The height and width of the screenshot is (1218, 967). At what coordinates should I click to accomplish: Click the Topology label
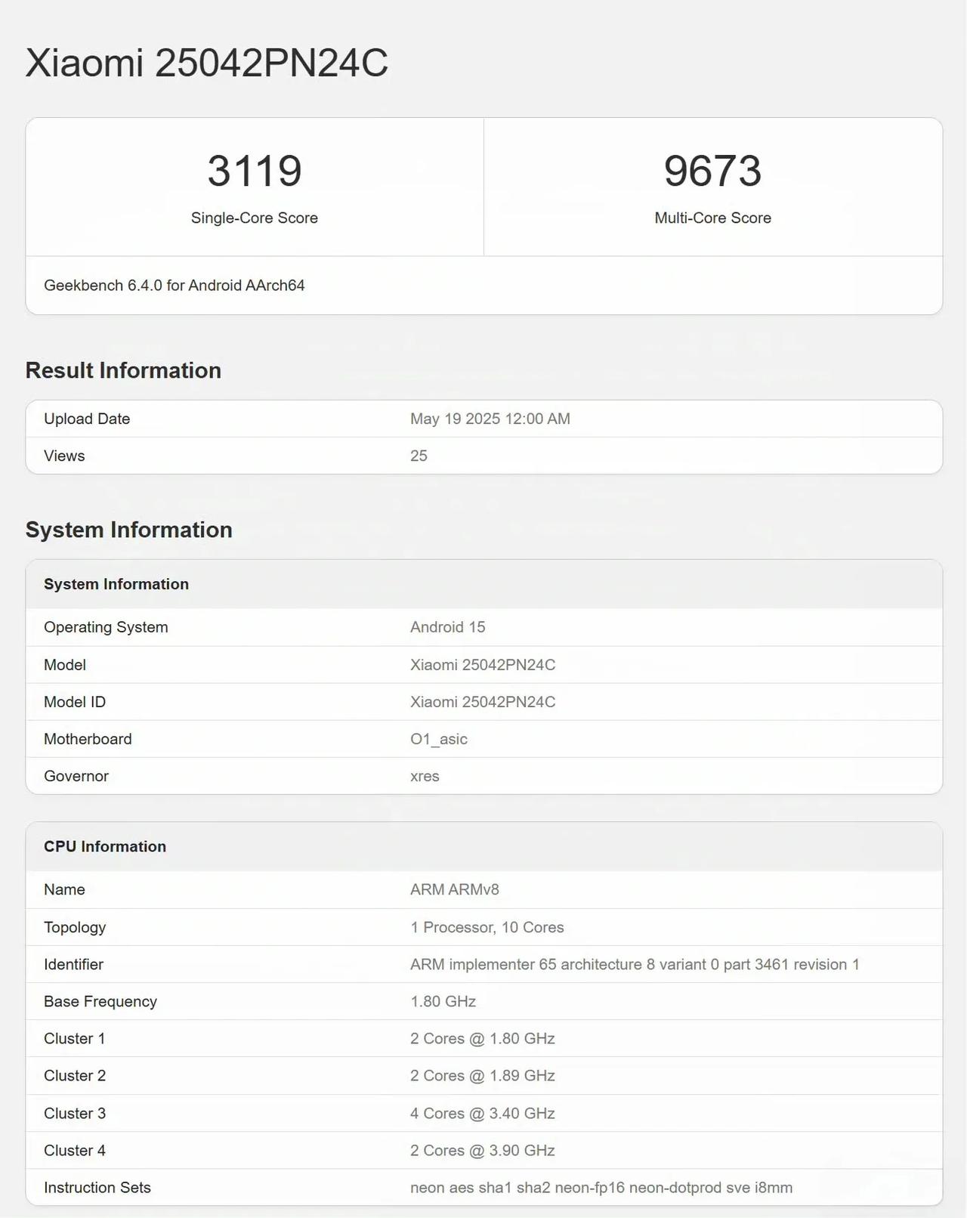pos(75,927)
